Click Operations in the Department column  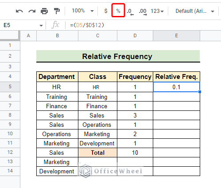[57, 134]
